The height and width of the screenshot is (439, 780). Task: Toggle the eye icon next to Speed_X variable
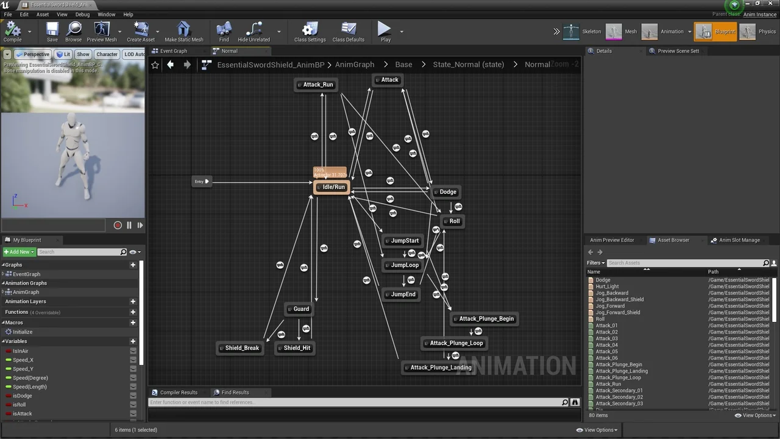click(133, 360)
